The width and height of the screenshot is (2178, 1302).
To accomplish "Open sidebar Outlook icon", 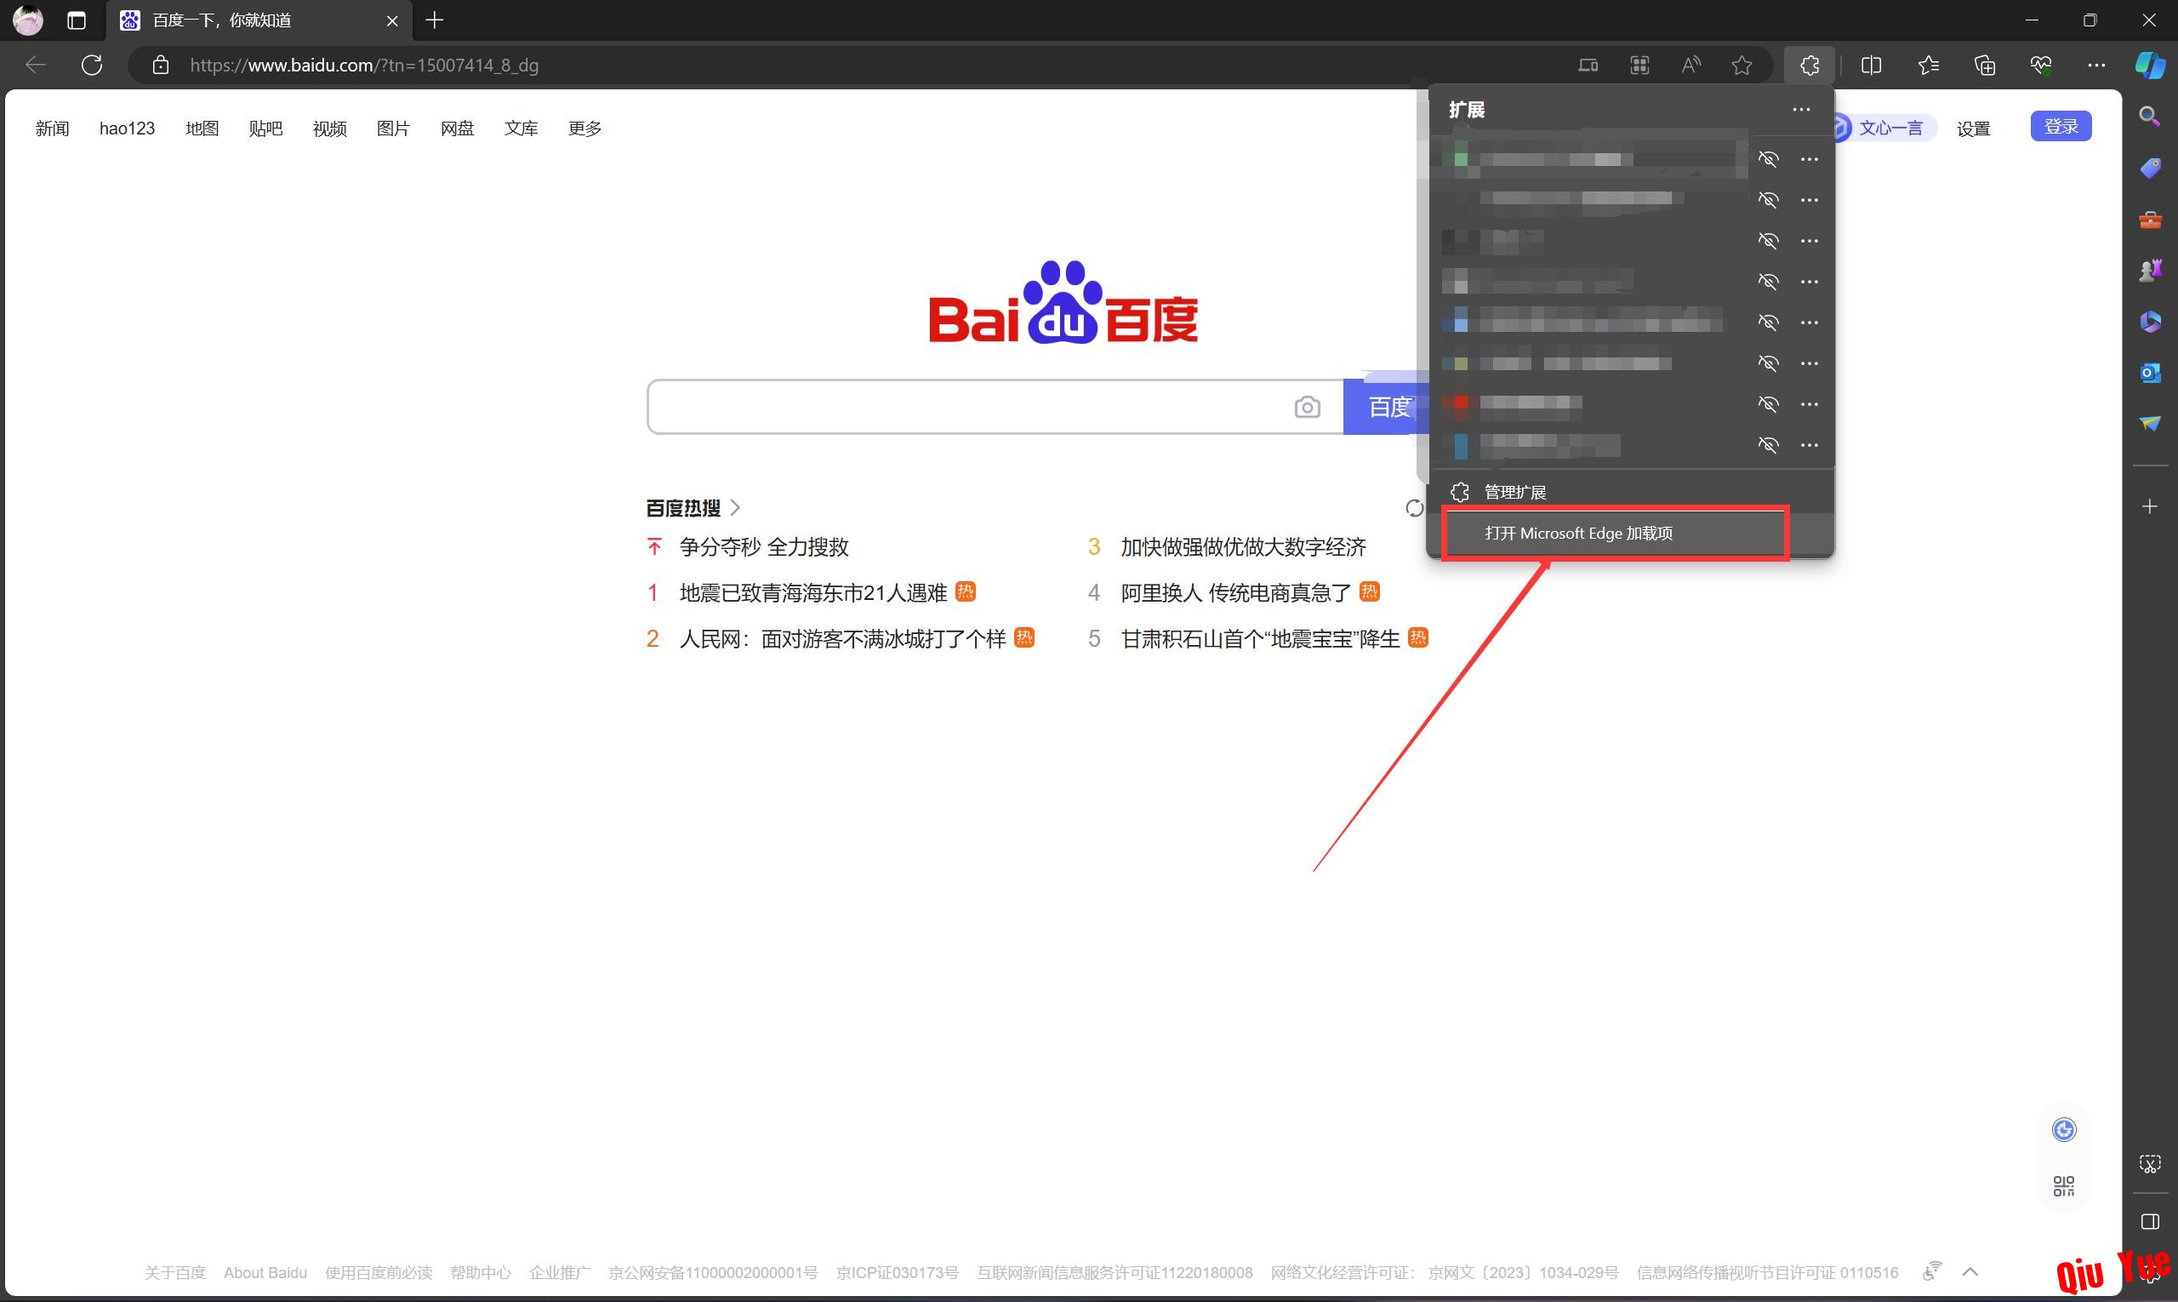I will (x=2150, y=373).
